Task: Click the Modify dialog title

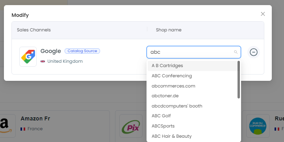Action: click(20, 15)
